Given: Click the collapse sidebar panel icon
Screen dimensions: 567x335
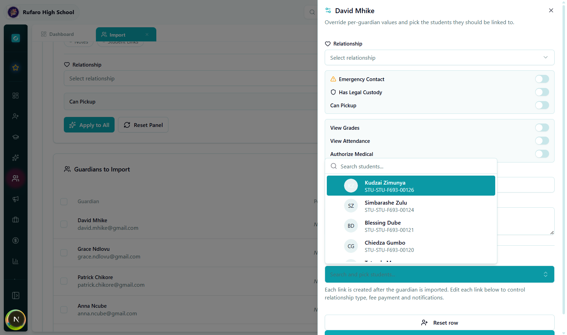Looking at the screenshot, I should tap(16, 295).
